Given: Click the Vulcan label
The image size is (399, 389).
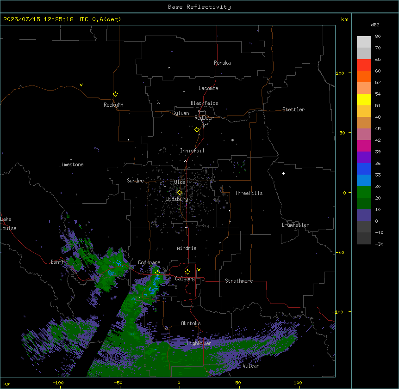Looking at the screenshot, I should (x=251, y=366).
